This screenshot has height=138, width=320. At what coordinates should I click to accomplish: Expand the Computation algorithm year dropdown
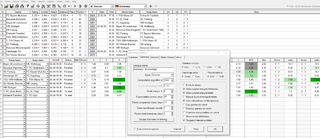tap(172, 80)
